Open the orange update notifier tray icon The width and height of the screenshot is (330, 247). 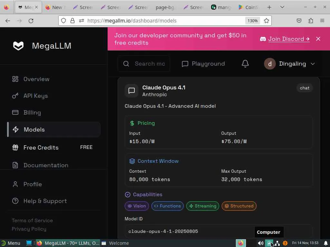[x=285, y=243]
